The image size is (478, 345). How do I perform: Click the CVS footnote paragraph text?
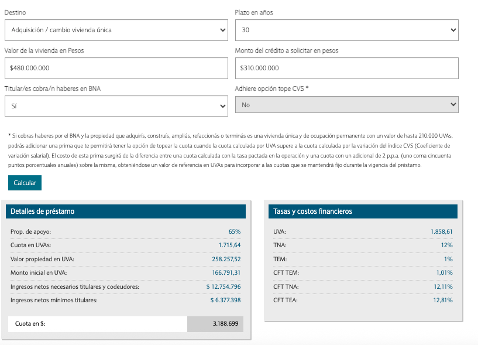[x=231, y=151]
